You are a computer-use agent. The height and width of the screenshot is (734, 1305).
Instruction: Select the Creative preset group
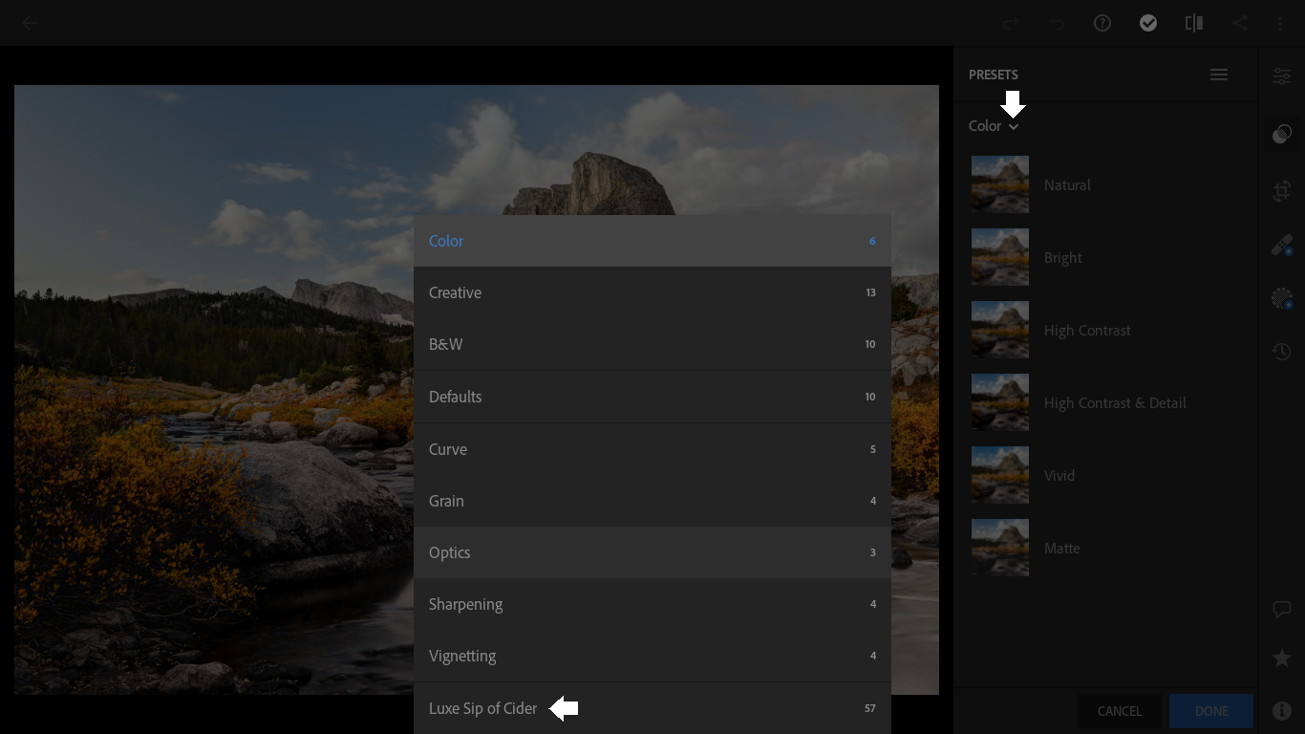[x=652, y=292]
